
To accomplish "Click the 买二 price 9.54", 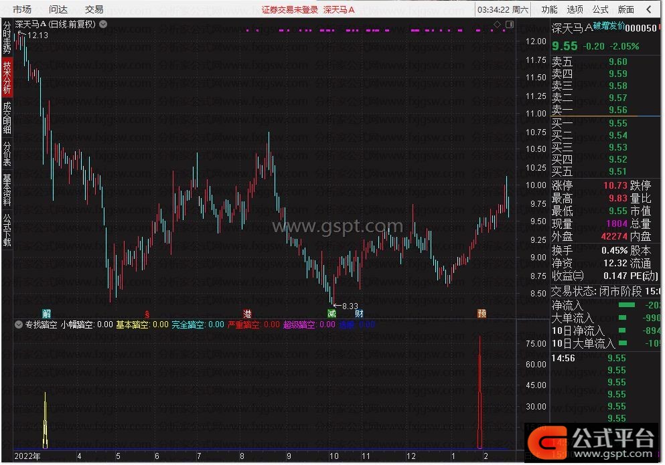I will pos(618,136).
